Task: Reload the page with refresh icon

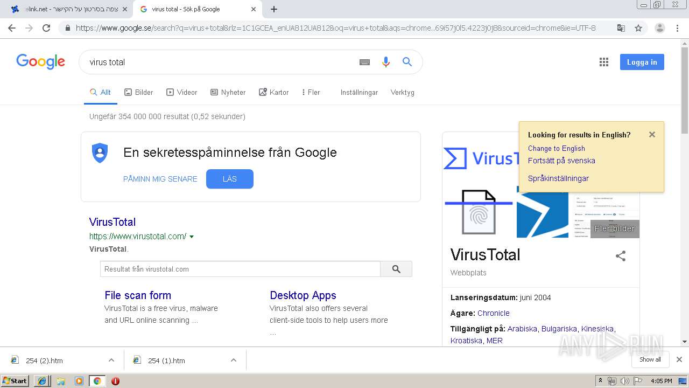Action: coord(46,28)
